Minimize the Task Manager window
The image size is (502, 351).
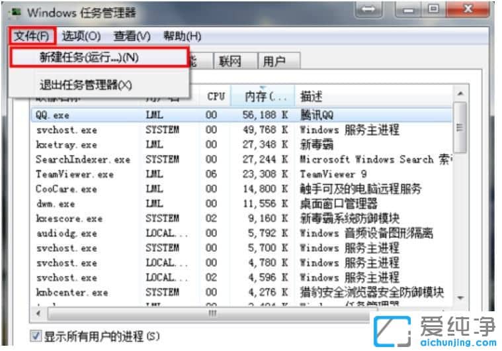point(408,10)
